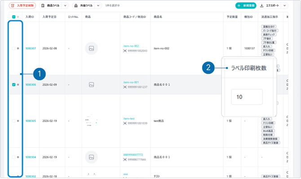This screenshot has width=301, height=179.
Task: Click status dot in row 1000304
Action: [x=18, y=157]
